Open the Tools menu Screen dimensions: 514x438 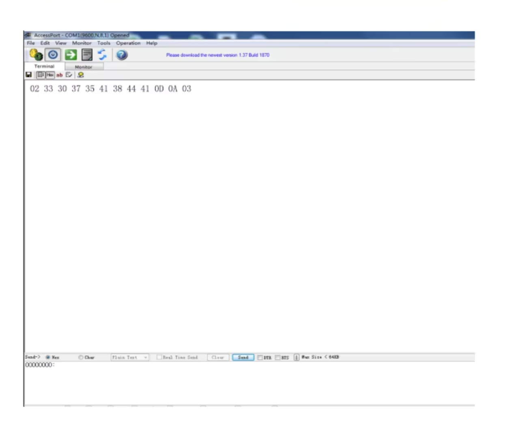[103, 43]
